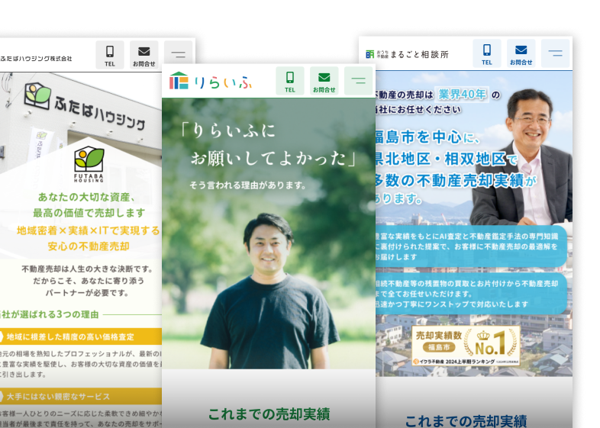600x428 pixels.
Task: Click the お問合せ mail icon on りらいふ site
Action: pyautogui.click(x=324, y=80)
